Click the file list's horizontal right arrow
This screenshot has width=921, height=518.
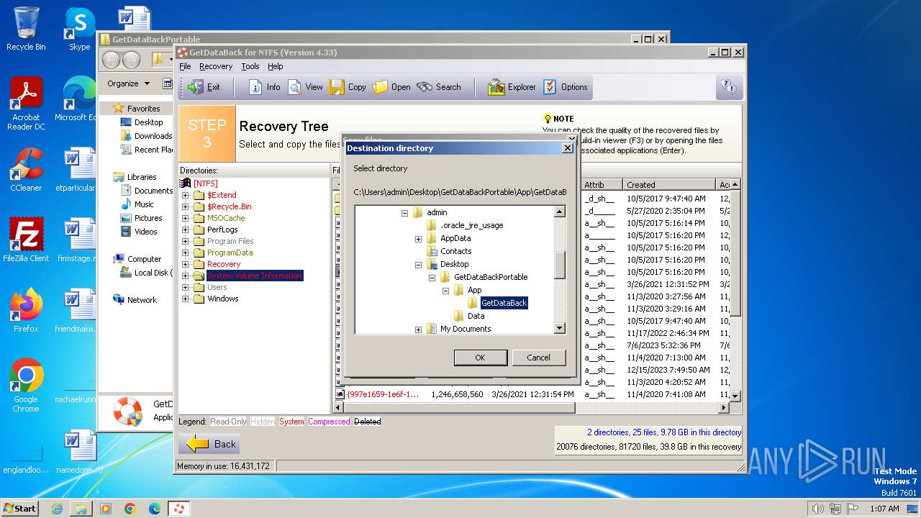[x=725, y=408]
